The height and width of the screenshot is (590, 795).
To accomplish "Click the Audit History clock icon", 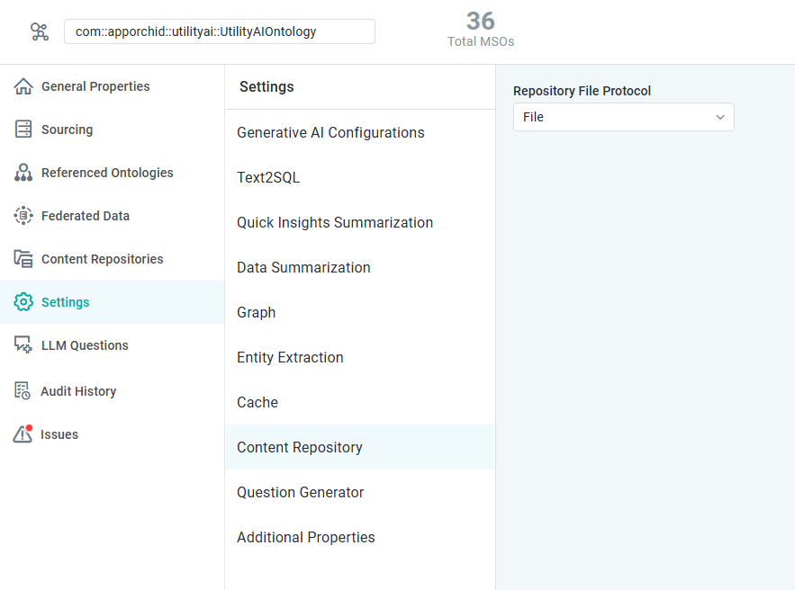I will click(x=23, y=391).
